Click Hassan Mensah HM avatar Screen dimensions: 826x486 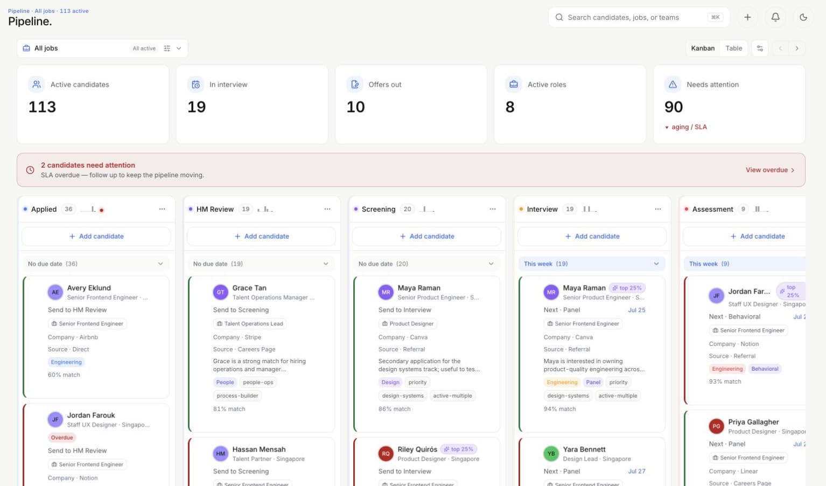tap(221, 454)
